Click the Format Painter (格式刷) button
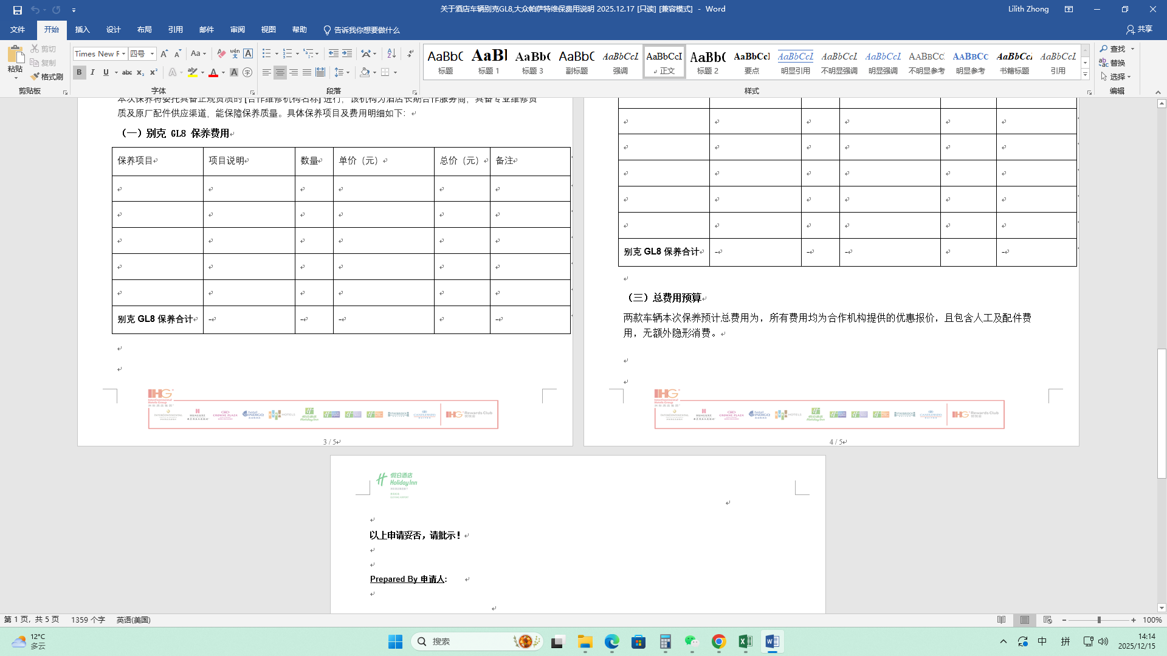This screenshot has height=656, width=1167. (x=47, y=77)
